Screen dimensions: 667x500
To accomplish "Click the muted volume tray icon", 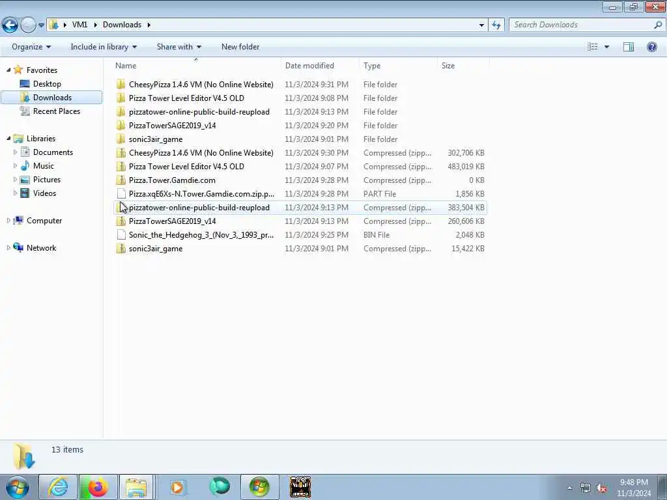I will click(x=601, y=488).
